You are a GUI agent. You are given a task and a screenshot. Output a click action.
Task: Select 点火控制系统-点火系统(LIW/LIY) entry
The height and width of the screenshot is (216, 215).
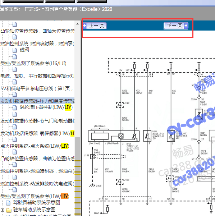(x=35, y=146)
